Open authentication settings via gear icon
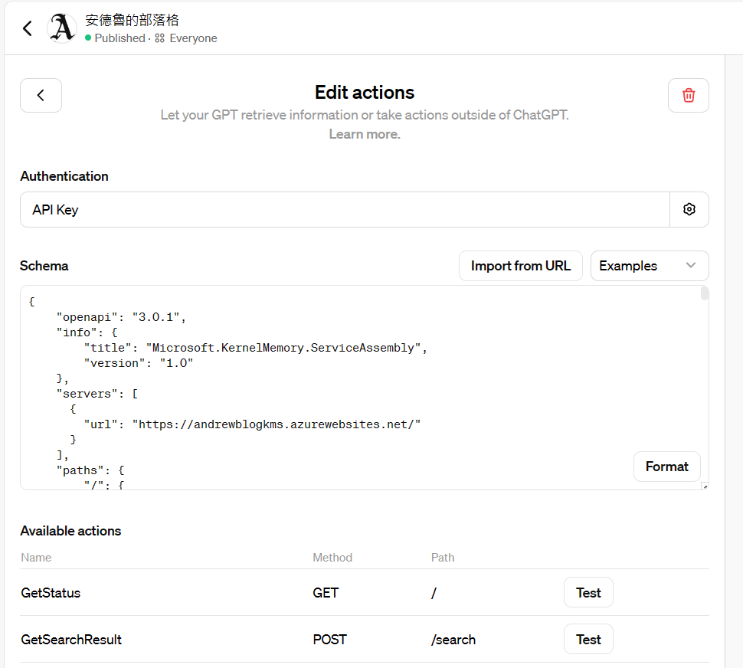This screenshot has width=743, height=668. (x=689, y=209)
